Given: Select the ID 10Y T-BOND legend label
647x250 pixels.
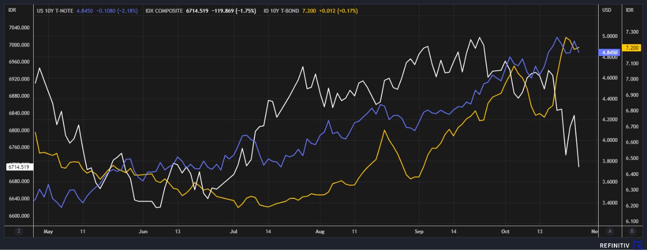Looking at the screenshot, I should coord(282,10).
